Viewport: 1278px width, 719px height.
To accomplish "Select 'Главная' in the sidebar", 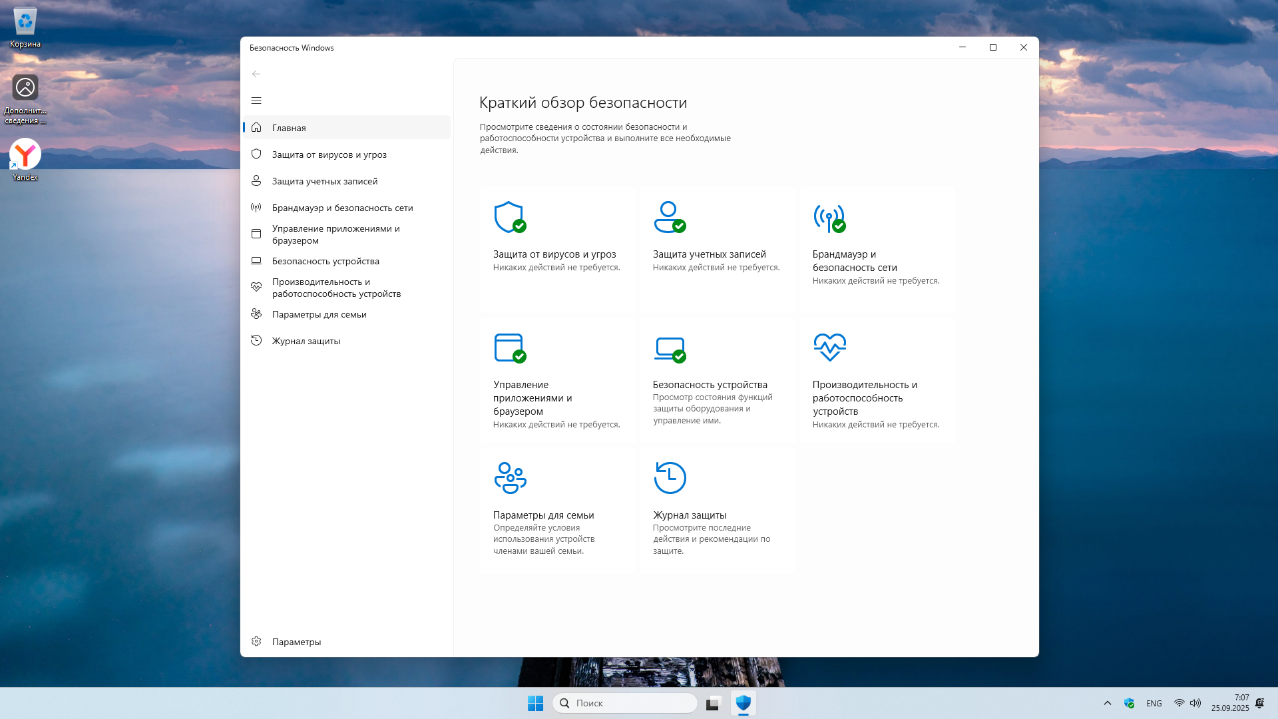I will (x=289, y=128).
